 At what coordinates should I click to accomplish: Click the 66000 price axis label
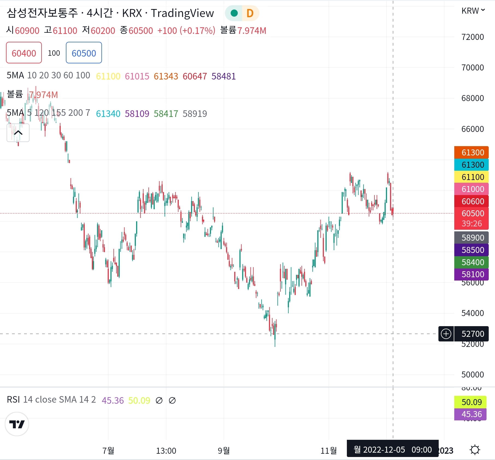click(x=473, y=129)
